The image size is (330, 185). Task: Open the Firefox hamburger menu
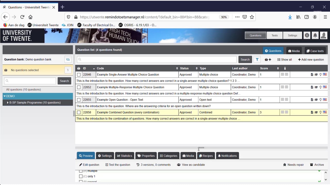[x=325, y=17]
